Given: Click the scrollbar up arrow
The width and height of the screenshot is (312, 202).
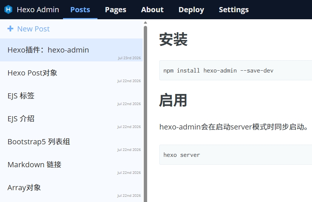Looking at the screenshot, I should [x=146, y=23].
